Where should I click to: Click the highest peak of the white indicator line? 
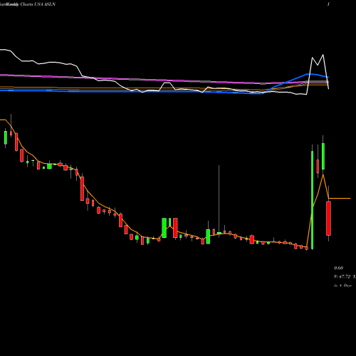click(323, 55)
